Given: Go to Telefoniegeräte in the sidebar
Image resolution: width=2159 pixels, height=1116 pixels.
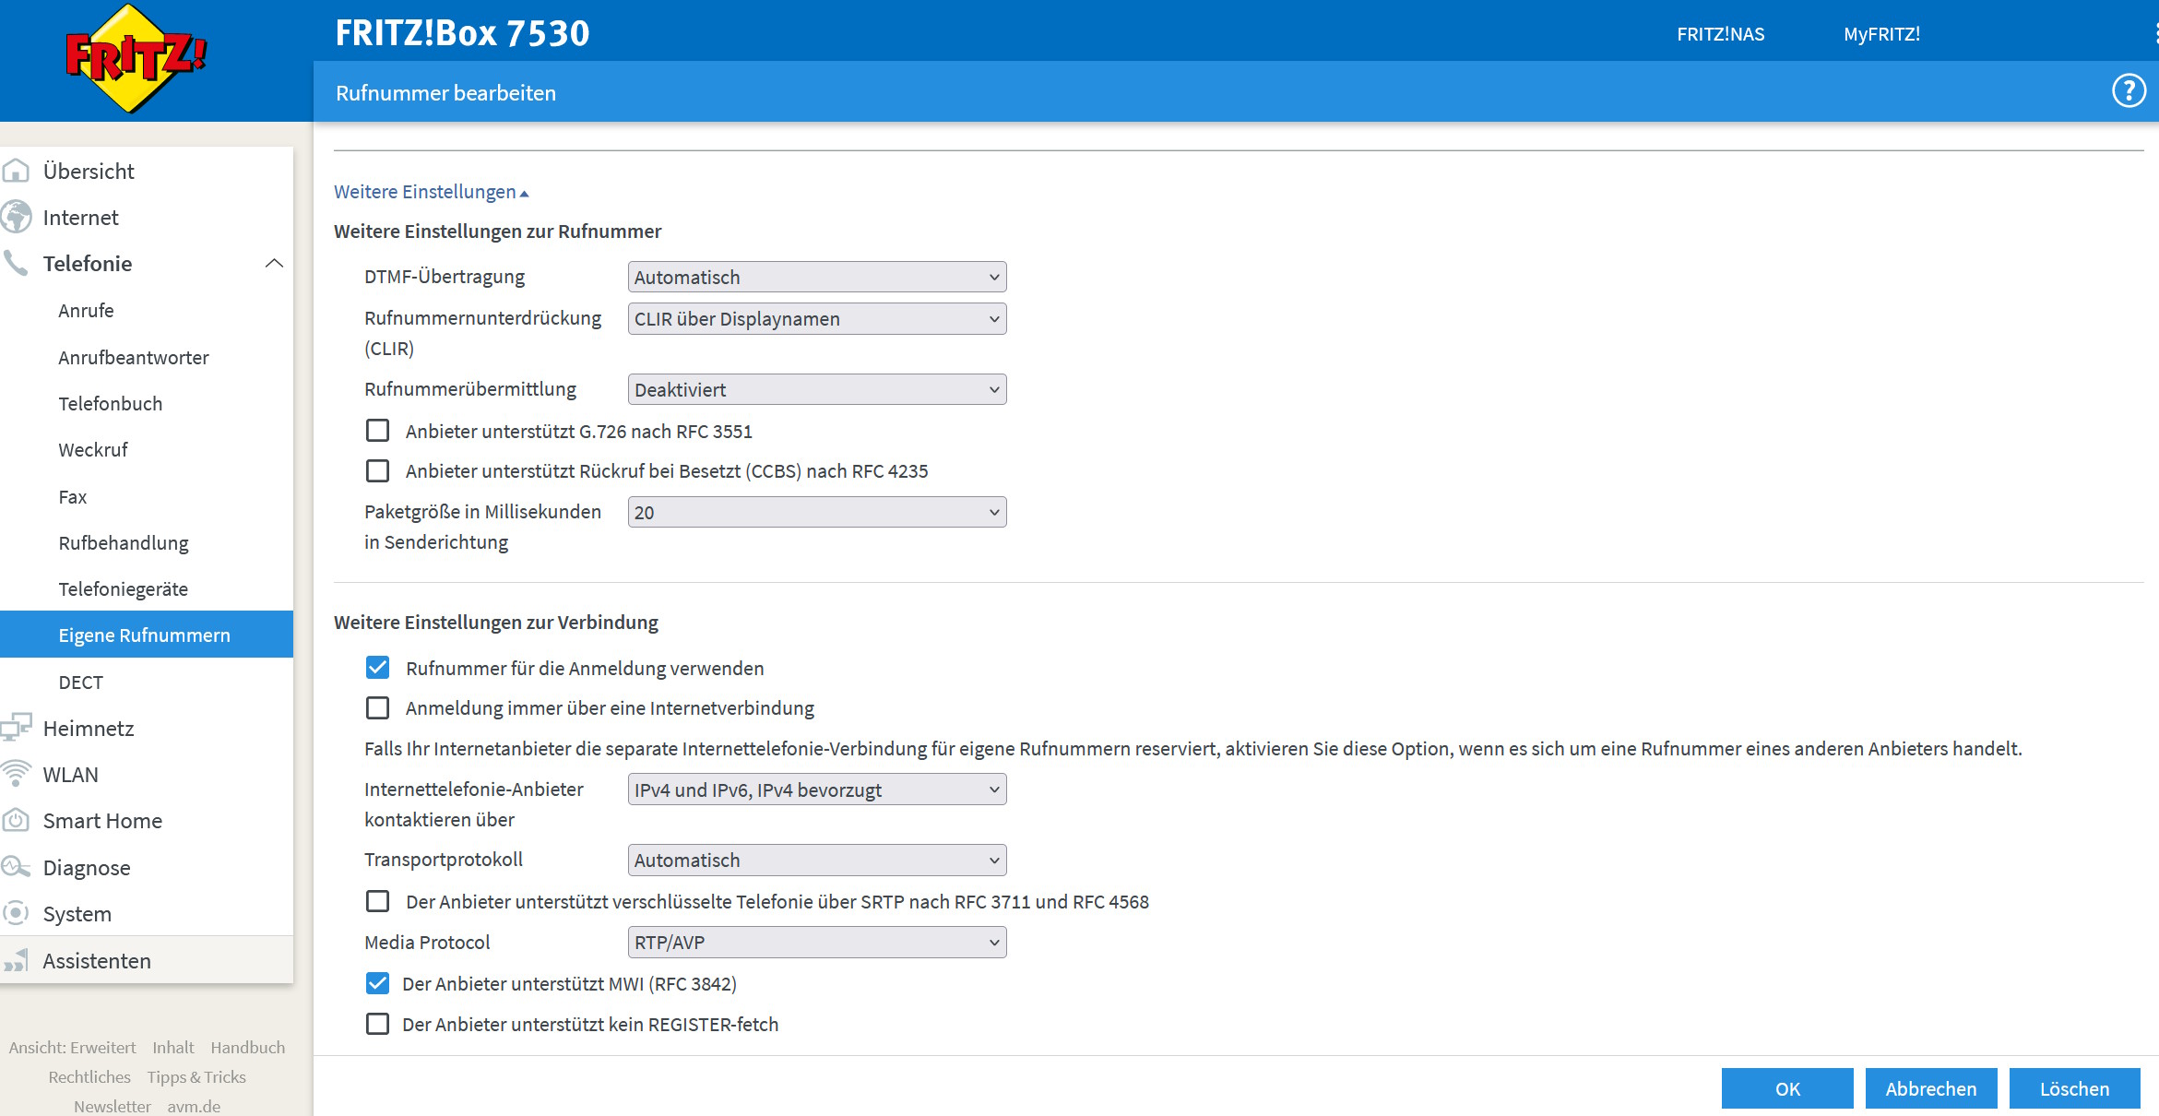Looking at the screenshot, I should click(123, 588).
